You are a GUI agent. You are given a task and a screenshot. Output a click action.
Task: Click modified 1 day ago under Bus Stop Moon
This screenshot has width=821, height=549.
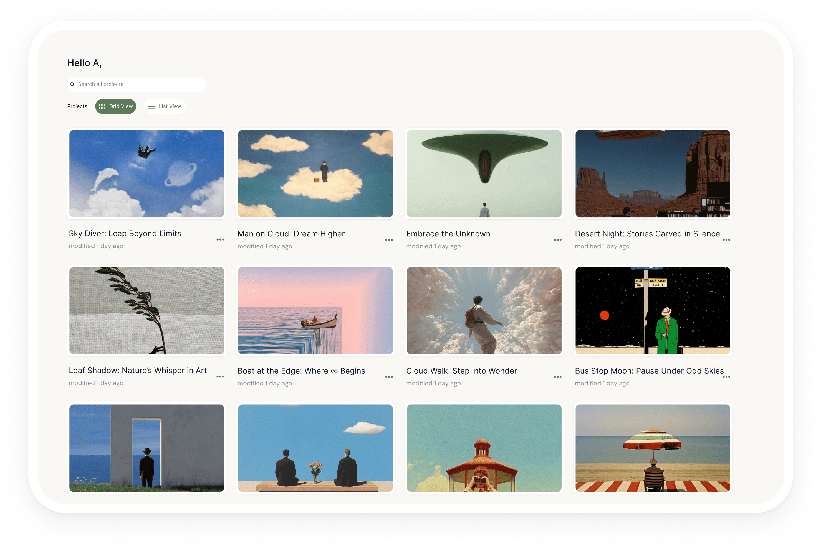point(602,383)
